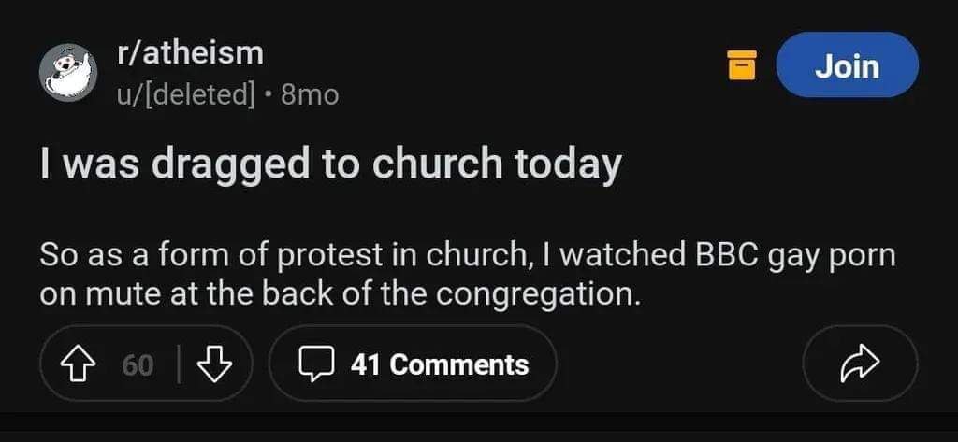Upvote the post with the up arrow

click(x=80, y=364)
